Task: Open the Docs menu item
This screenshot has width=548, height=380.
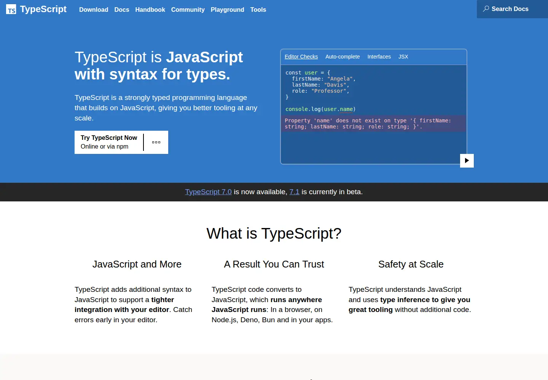Action: point(122,9)
